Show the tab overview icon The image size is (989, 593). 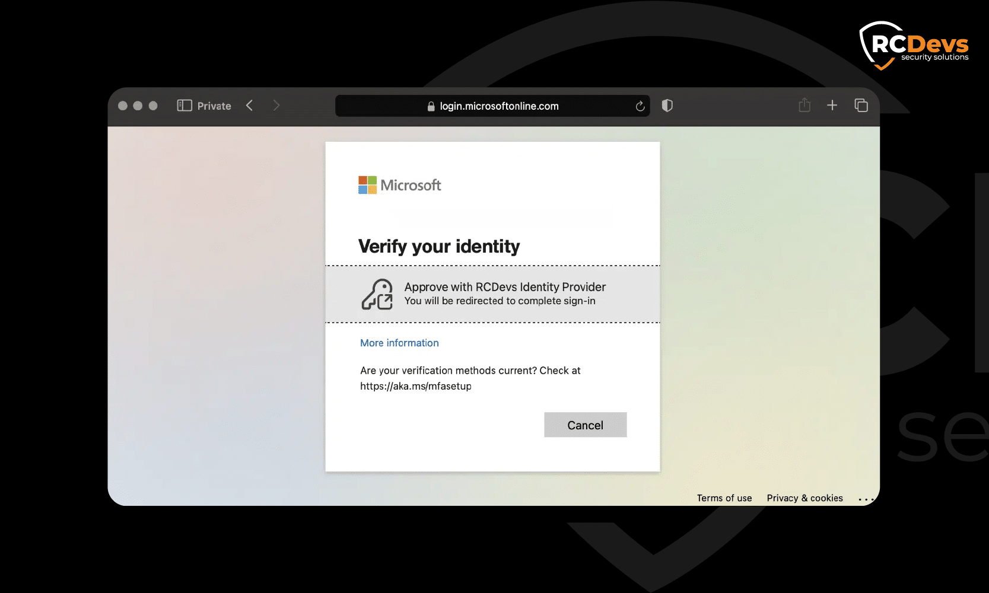[861, 106]
